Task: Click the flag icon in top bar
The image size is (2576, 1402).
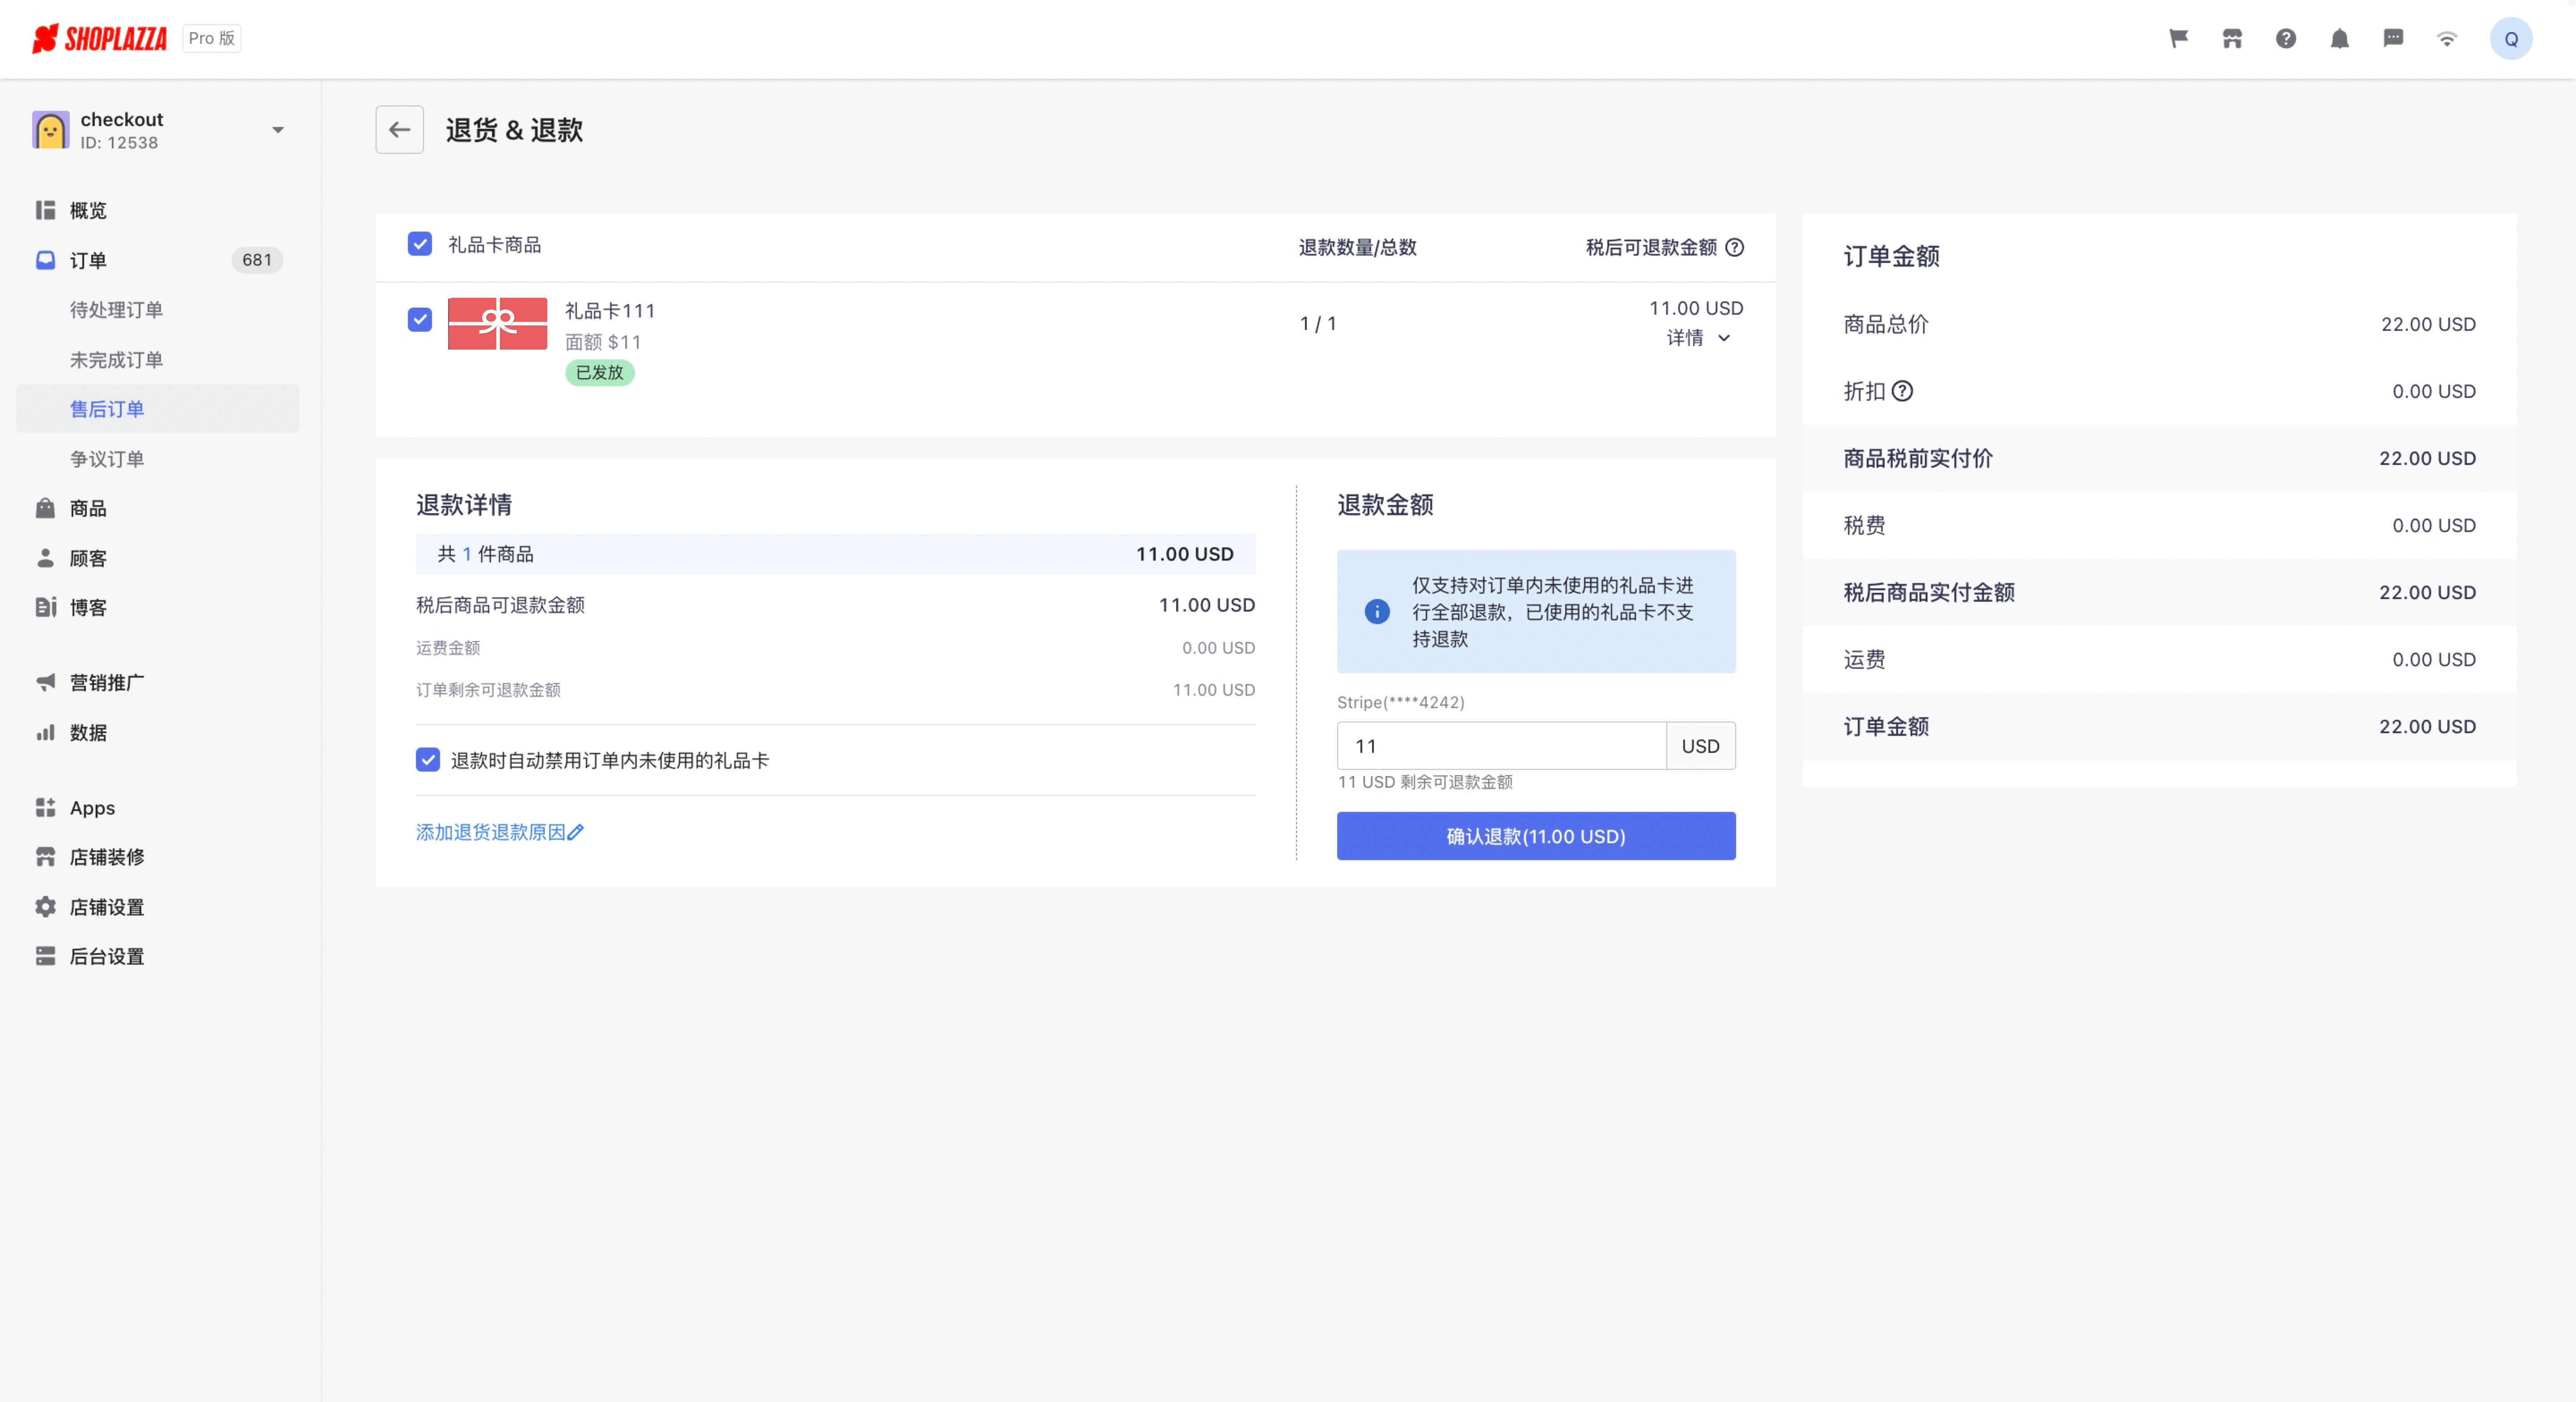Action: pos(2178,39)
